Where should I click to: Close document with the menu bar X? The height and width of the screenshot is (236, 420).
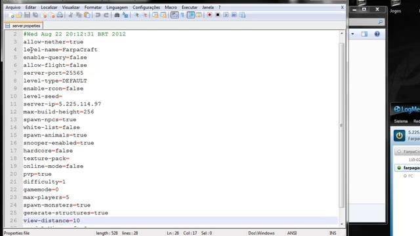342,7
